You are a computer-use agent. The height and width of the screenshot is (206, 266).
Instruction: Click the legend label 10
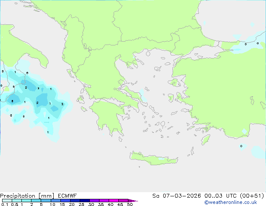[52, 204]
